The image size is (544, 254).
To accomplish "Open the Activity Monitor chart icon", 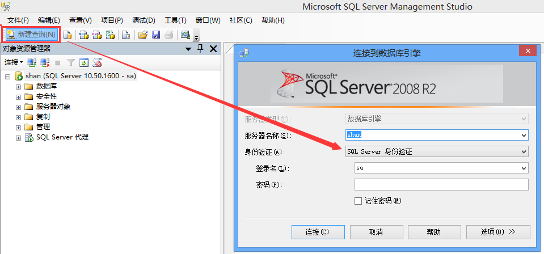I will click(x=185, y=35).
